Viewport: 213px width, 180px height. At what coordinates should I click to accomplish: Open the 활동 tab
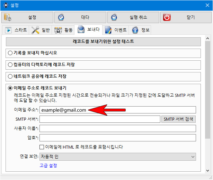click(x=63, y=30)
